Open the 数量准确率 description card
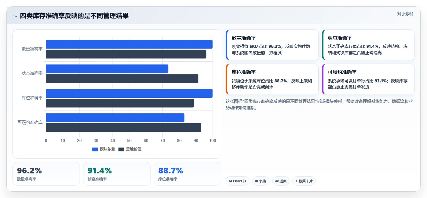 click(272, 45)
